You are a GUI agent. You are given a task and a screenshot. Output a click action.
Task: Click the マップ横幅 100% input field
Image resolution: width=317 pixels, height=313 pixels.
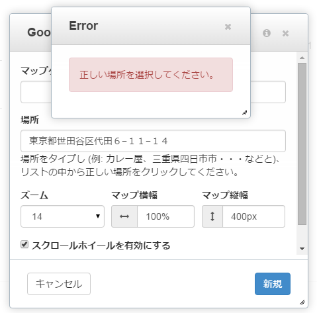(165, 216)
